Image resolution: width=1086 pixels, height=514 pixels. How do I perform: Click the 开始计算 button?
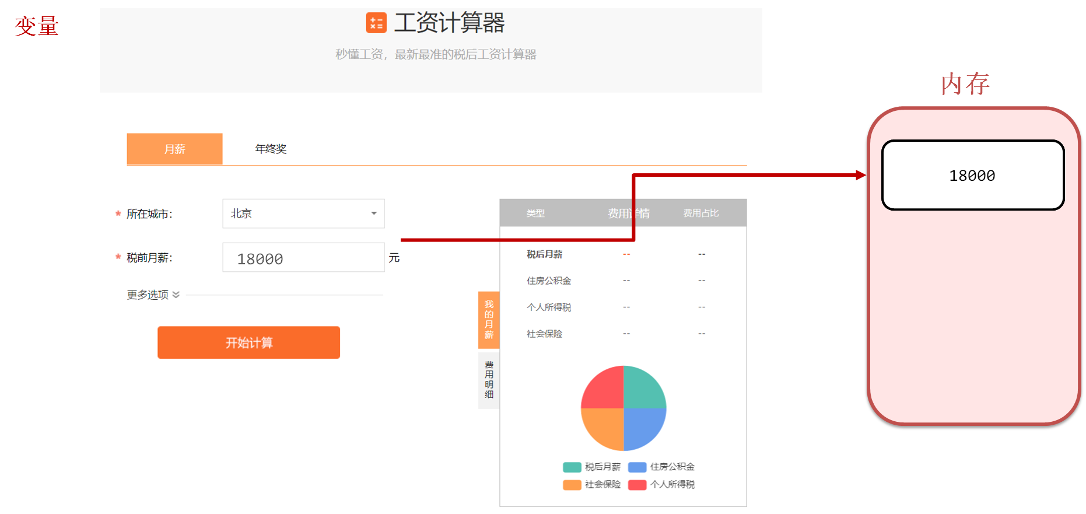point(248,342)
